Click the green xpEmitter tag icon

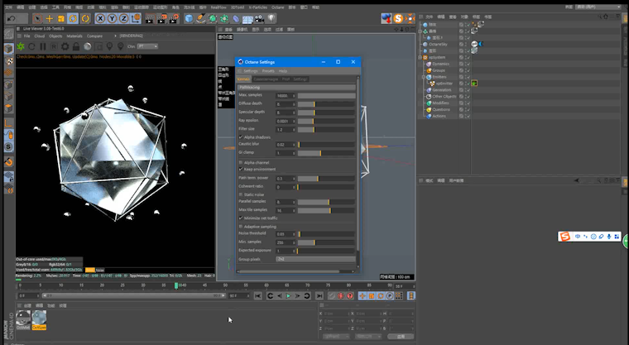(474, 83)
